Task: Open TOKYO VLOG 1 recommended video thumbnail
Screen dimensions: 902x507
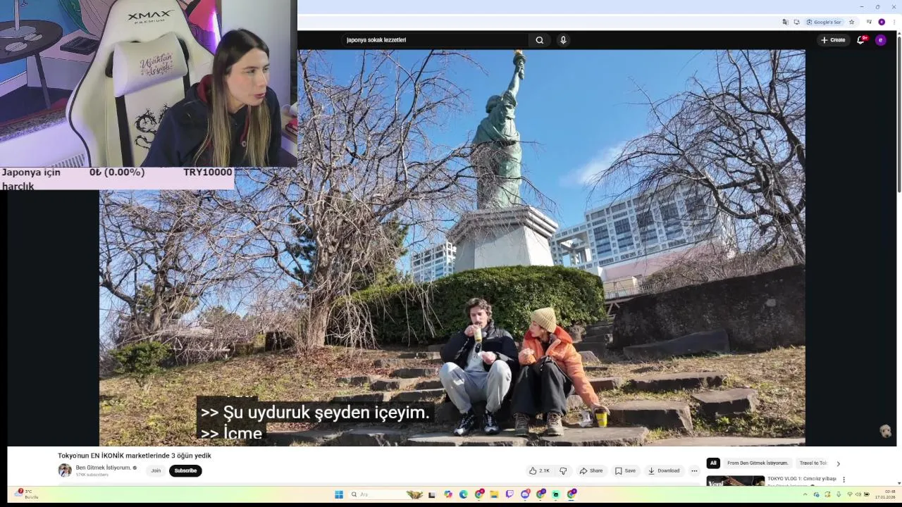Action: coord(735,481)
